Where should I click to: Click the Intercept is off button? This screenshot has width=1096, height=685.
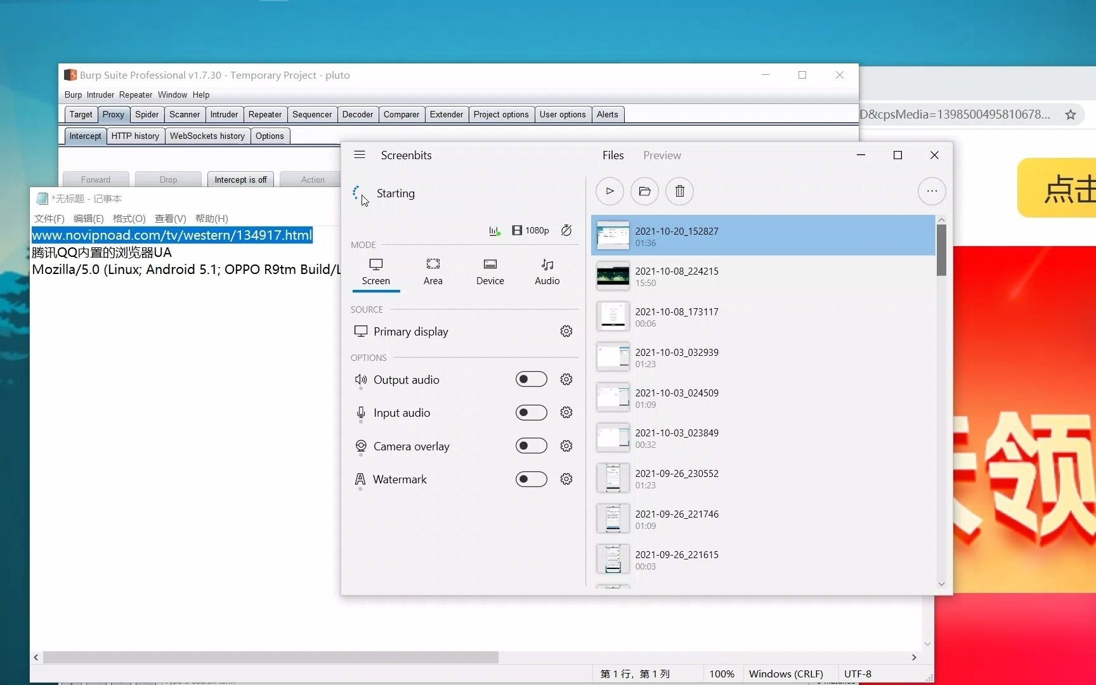tap(240, 179)
